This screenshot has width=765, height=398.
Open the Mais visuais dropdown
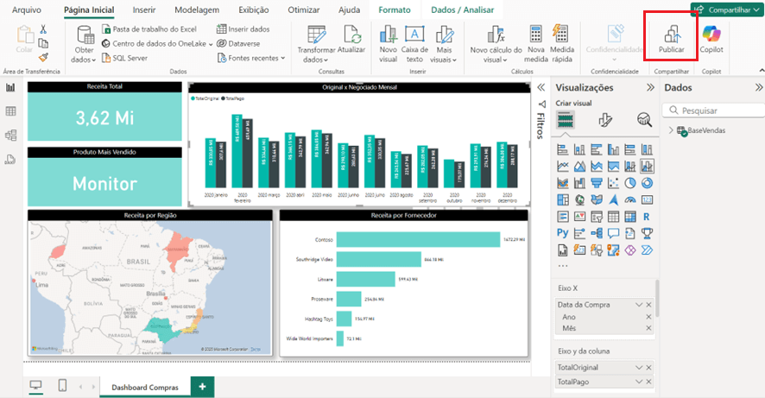pyautogui.click(x=444, y=45)
